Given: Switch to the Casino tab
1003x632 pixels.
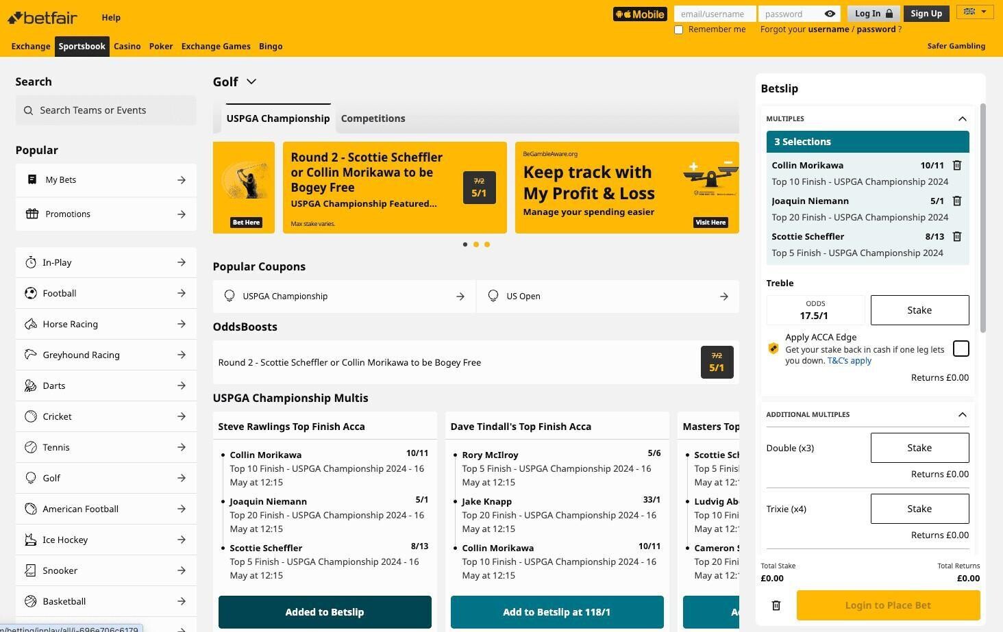Looking at the screenshot, I should tap(127, 46).
